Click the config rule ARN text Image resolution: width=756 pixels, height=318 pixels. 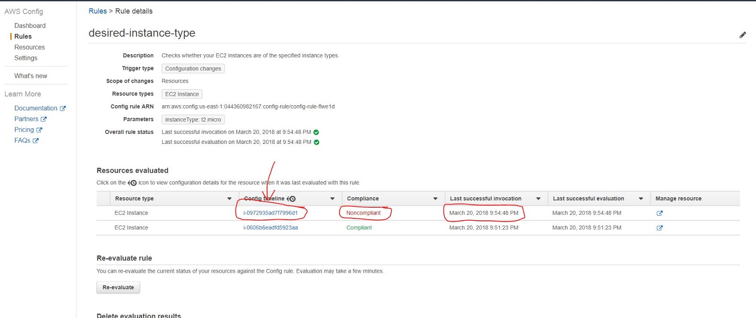(248, 107)
